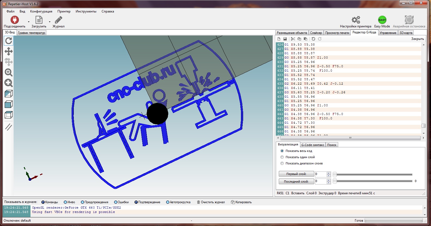Click the Последний слой button
431x226 pixels.
[x=296, y=182]
